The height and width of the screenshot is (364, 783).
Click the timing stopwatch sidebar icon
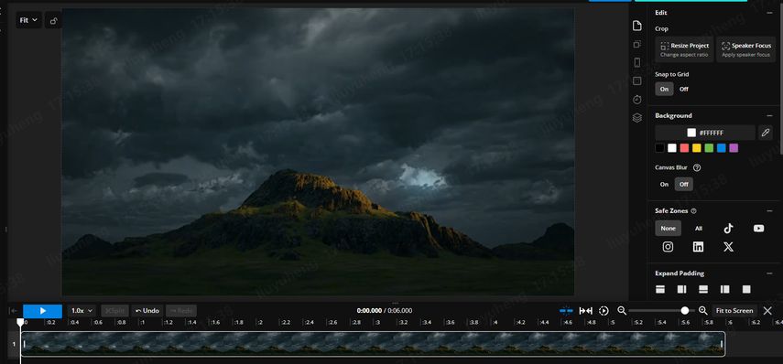[x=636, y=100]
